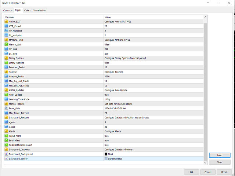Select the Manual_Update variable name

(x=17, y=104)
